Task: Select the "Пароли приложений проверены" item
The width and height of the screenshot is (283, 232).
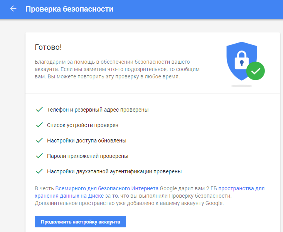Action: (x=88, y=156)
